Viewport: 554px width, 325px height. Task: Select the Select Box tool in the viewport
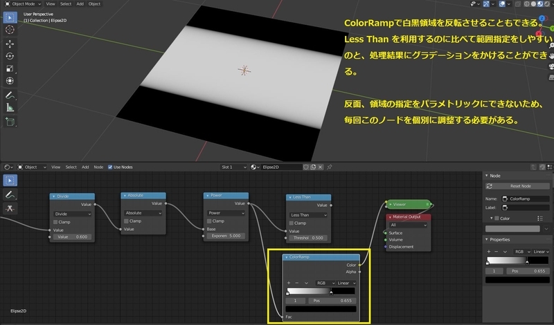(x=10, y=17)
